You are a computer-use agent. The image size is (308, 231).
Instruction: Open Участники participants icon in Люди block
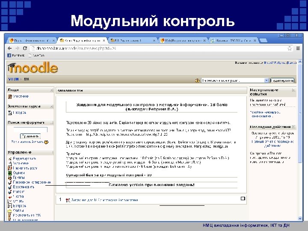click(x=10, y=96)
